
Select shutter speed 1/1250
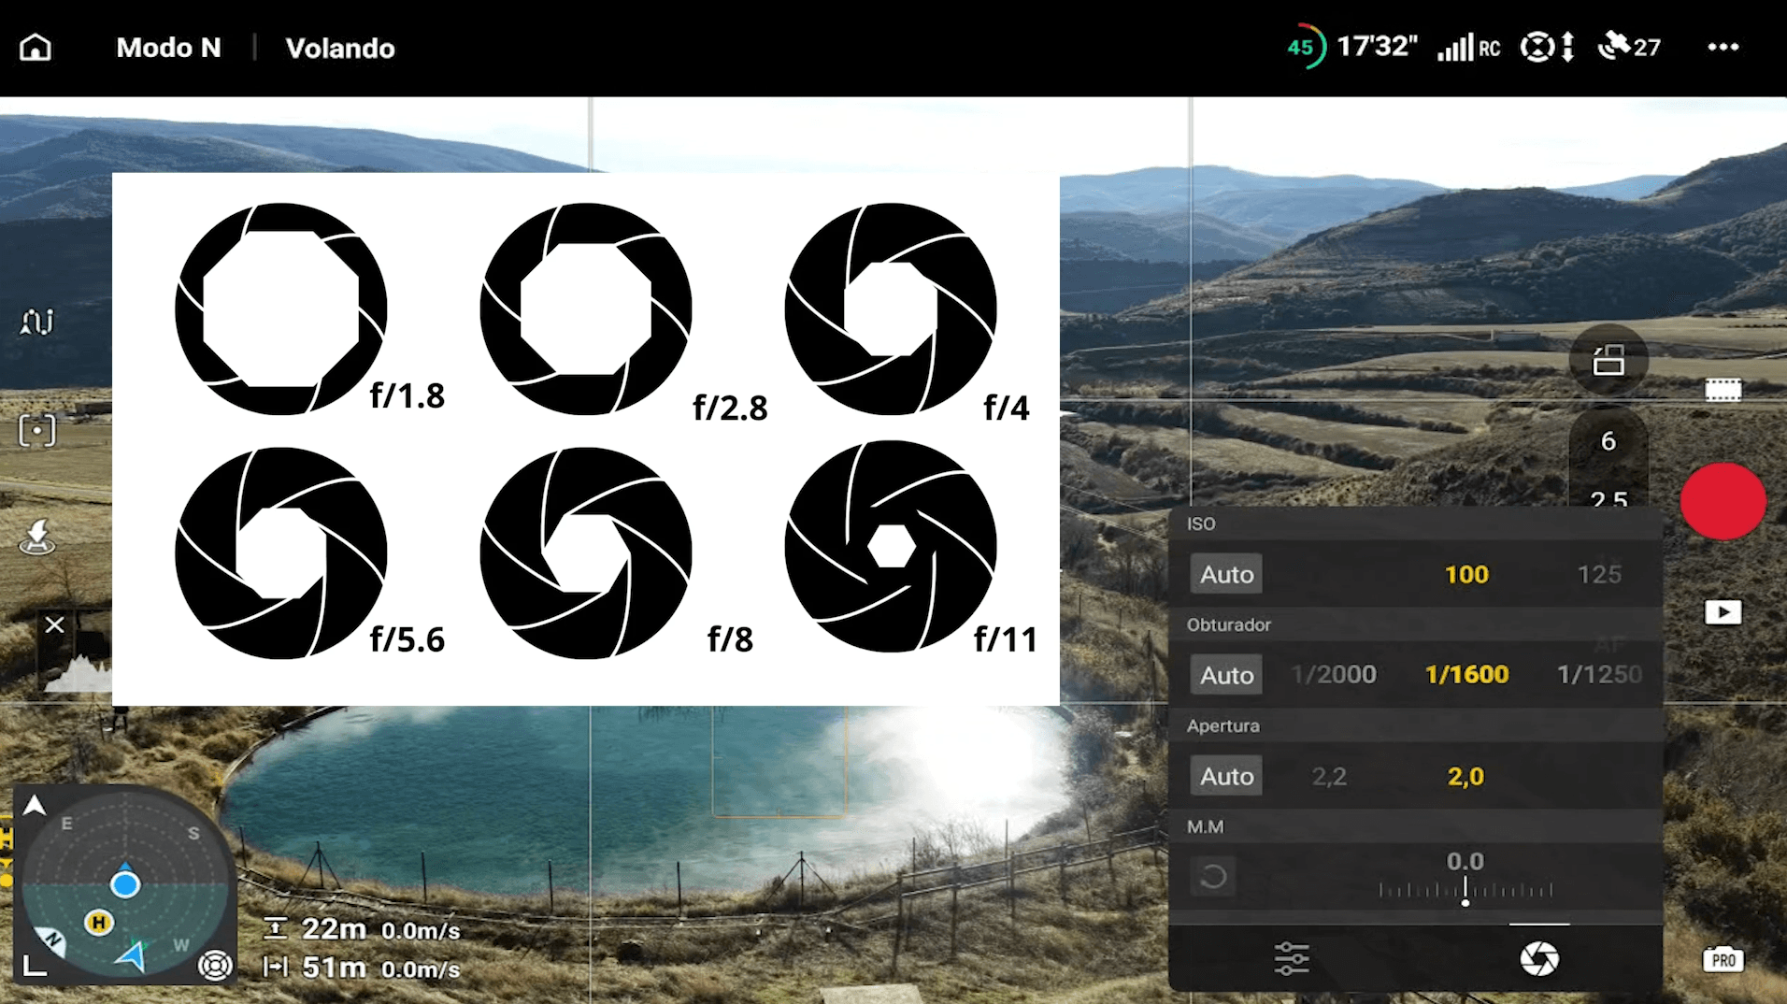pos(1599,674)
